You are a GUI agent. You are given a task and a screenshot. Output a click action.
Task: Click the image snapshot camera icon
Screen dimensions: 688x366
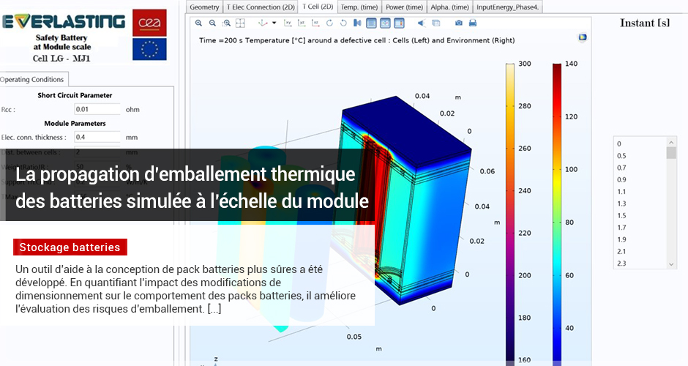458,23
